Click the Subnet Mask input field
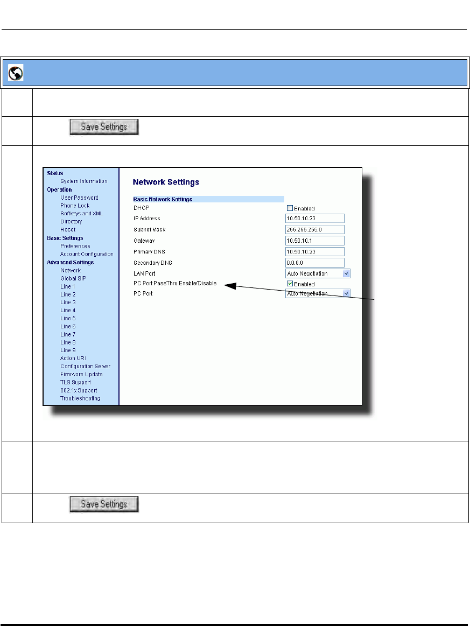The width and height of the screenshot is (470, 626). tap(314, 229)
